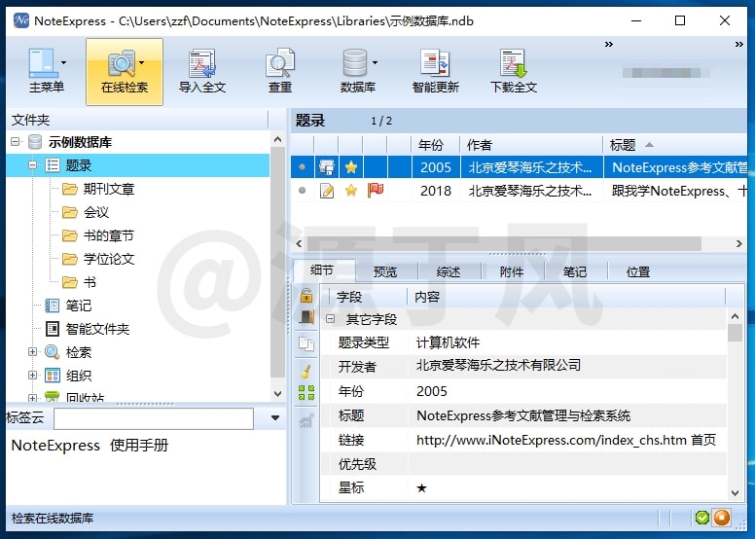Click the 题录类型 value 计算机软件
The width and height of the screenshot is (755, 539).
point(448,342)
